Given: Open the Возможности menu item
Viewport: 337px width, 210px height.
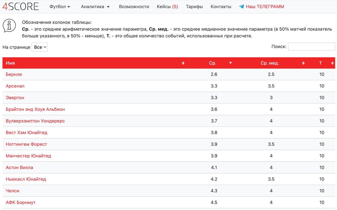Looking at the screenshot, I should click(134, 6).
